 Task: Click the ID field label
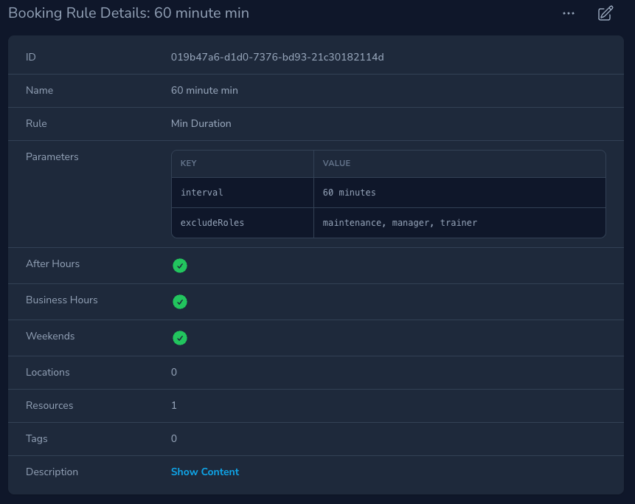coord(31,57)
